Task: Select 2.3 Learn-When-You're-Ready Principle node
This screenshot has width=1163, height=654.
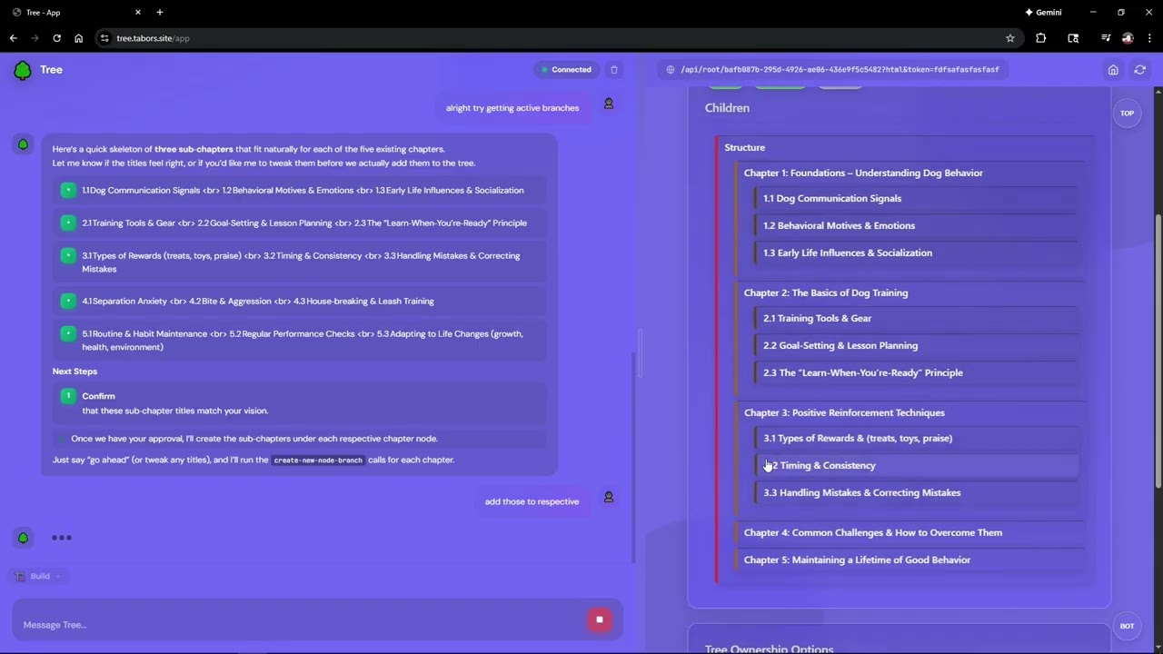Action: pyautogui.click(x=916, y=372)
